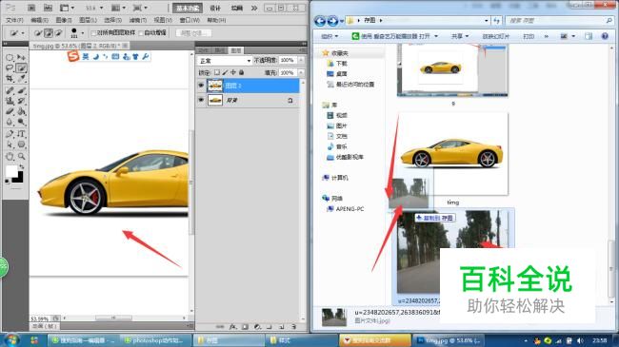
Task: Open Mini Bridge from application bar
Action: pos(48,8)
